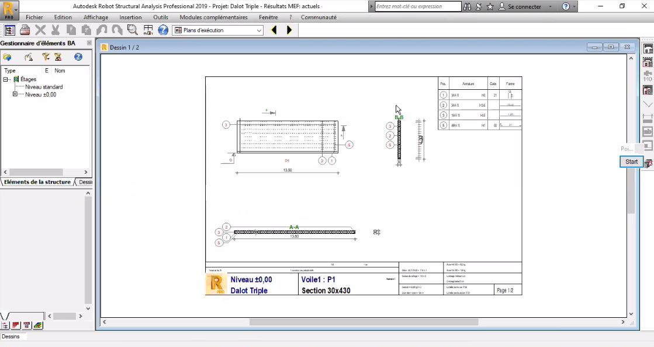Go to the previous drawing with left arrow
654x347 pixels.
(x=274, y=30)
